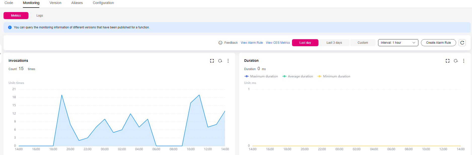Click the Feedback smiley icon
Viewport: 472px width, 155px height.
click(x=220, y=43)
